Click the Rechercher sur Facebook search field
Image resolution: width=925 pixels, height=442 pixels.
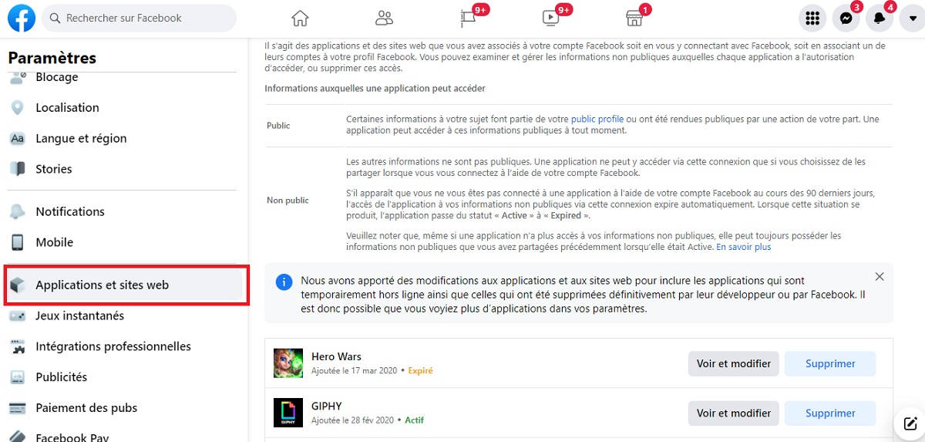[139, 18]
